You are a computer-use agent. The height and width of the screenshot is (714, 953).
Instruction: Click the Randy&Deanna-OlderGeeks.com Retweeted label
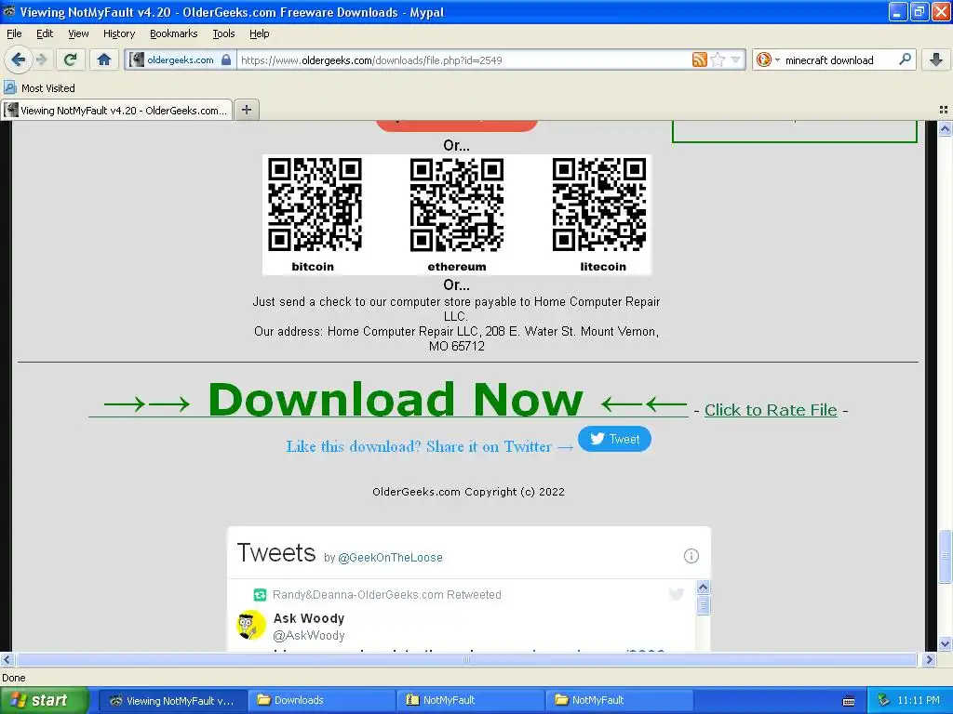(x=386, y=594)
